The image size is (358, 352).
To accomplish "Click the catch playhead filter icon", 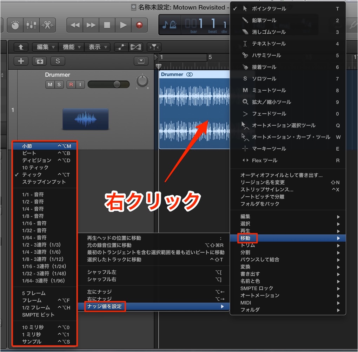I will point(154,47).
